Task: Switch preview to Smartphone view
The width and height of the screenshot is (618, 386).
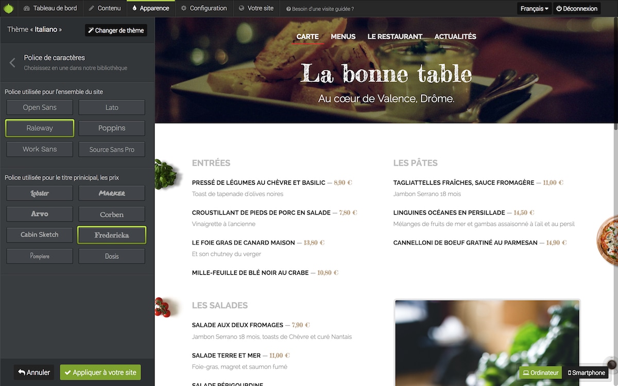Action: tap(587, 373)
